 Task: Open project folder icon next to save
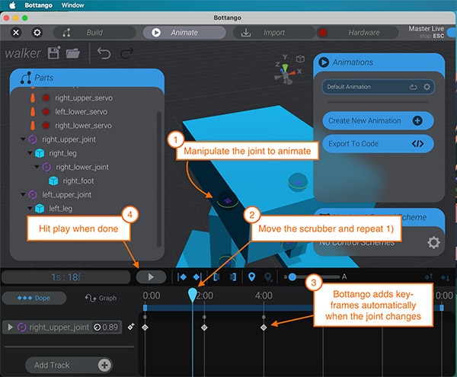coord(73,53)
